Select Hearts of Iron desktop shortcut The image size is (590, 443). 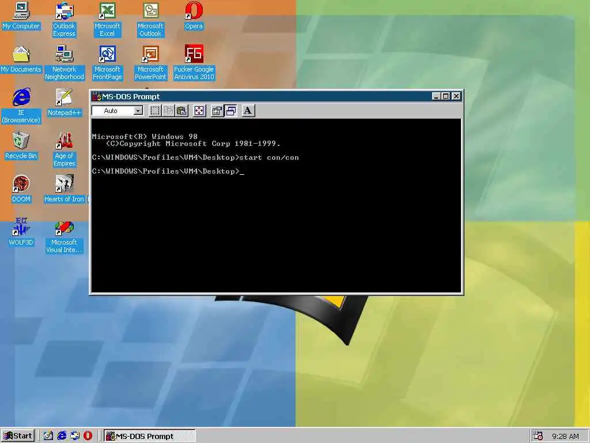tap(65, 189)
